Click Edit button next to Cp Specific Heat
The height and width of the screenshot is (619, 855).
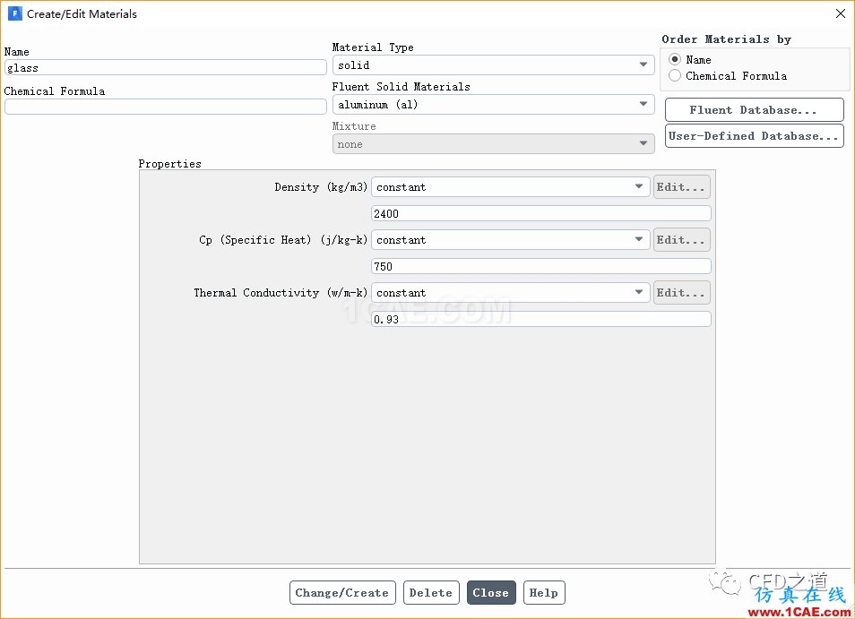(x=682, y=240)
